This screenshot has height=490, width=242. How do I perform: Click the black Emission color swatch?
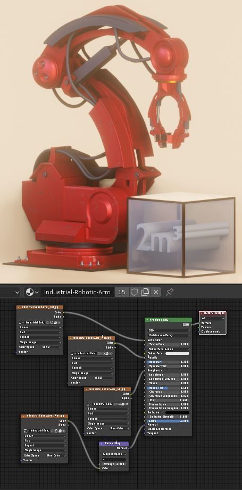pos(177,413)
